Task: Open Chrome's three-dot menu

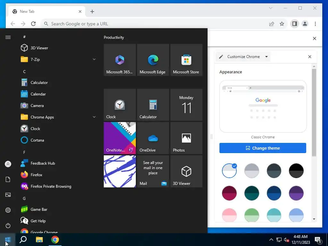Action: point(315,24)
